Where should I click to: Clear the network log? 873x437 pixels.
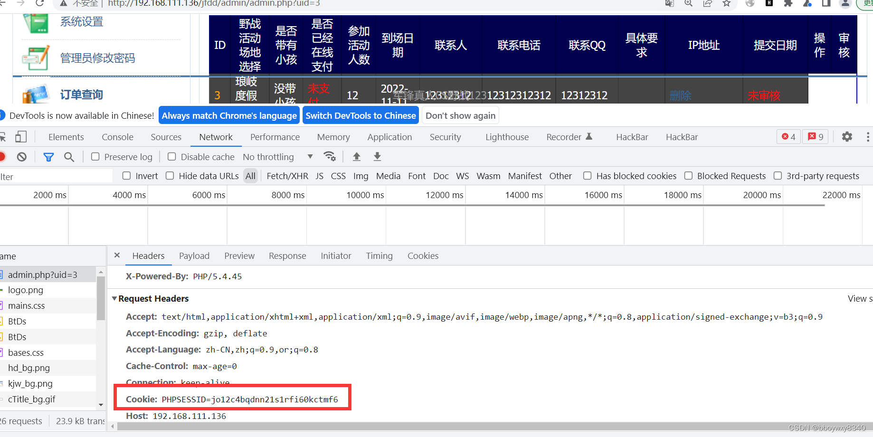tap(22, 157)
